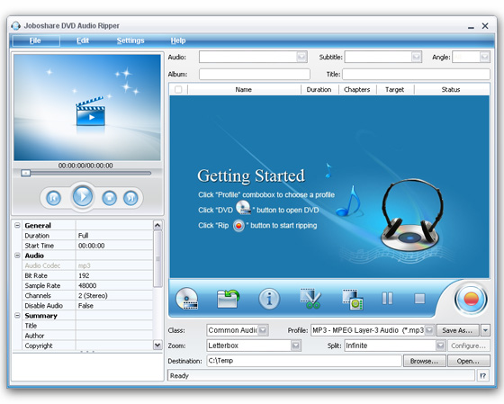The height and width of the screenshot is (404, 504).
Task: Open the Profile dropdown list
Action: pyautogui.click(x=429, y=330)
